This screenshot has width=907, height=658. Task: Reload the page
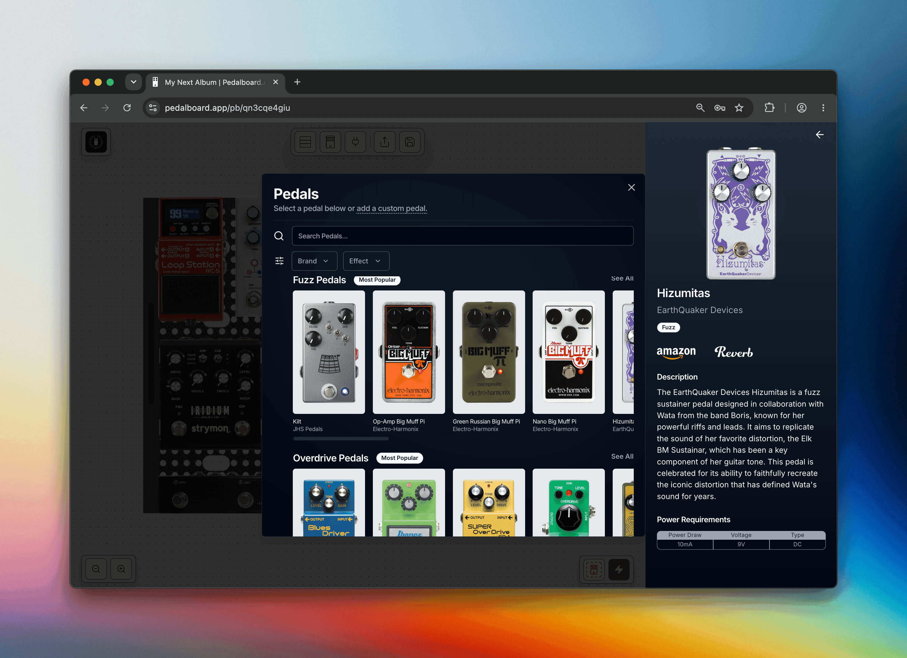[x=127, y=108]
